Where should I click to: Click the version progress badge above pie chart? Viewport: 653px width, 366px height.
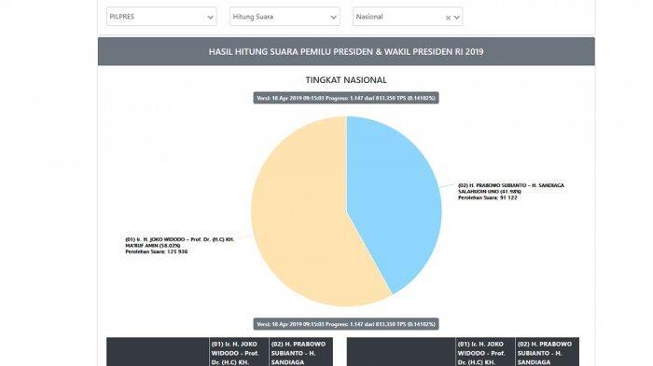pyautogui.click(x=346, y=98)
